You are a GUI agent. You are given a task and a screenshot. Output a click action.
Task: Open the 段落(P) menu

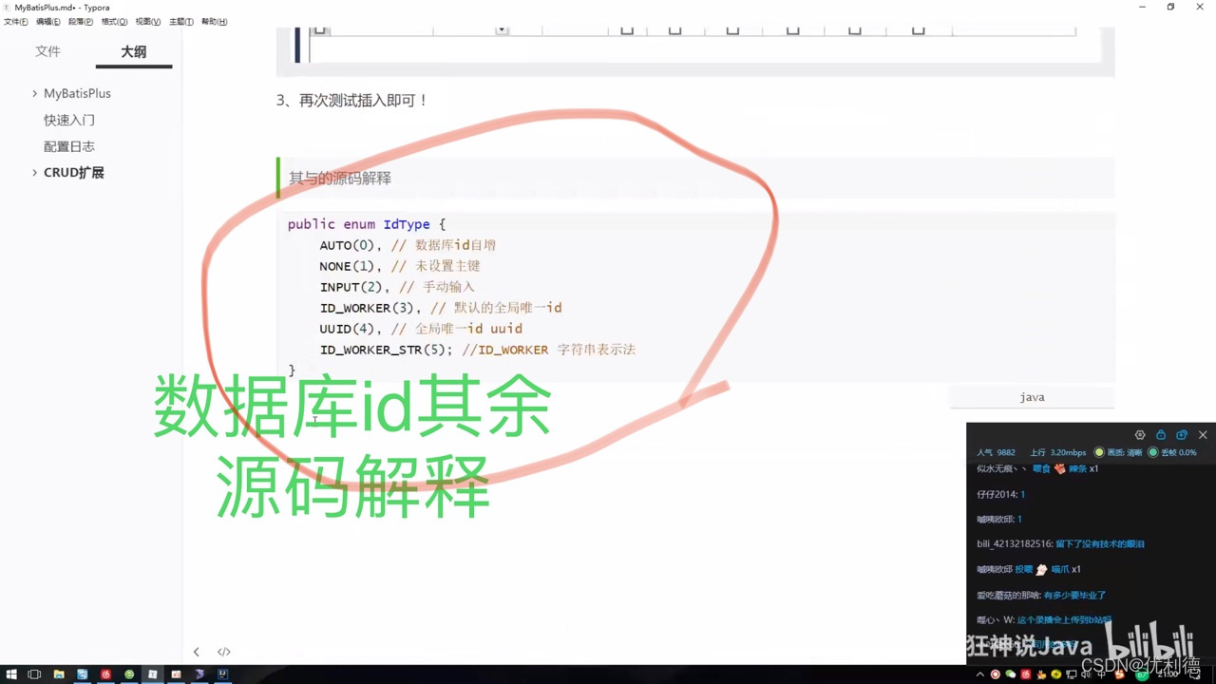(x=81, y=22)
